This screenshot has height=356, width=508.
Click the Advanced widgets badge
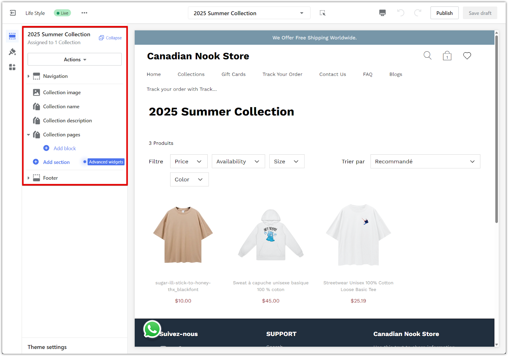pos(106,162)
